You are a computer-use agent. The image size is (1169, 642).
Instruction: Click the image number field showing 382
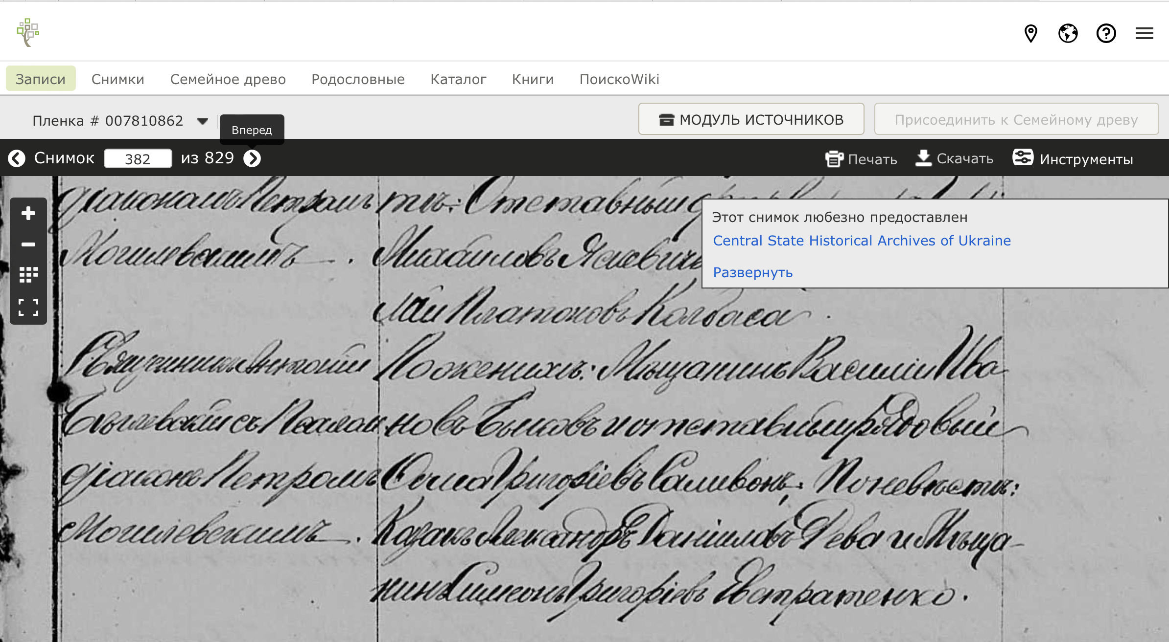point(138,158)
